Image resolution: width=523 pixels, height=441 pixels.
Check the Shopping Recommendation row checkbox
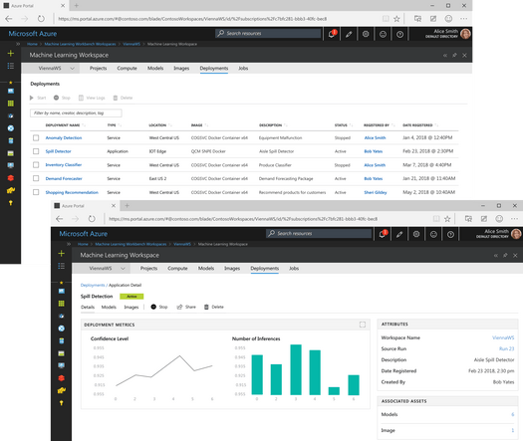click(36, 192)
